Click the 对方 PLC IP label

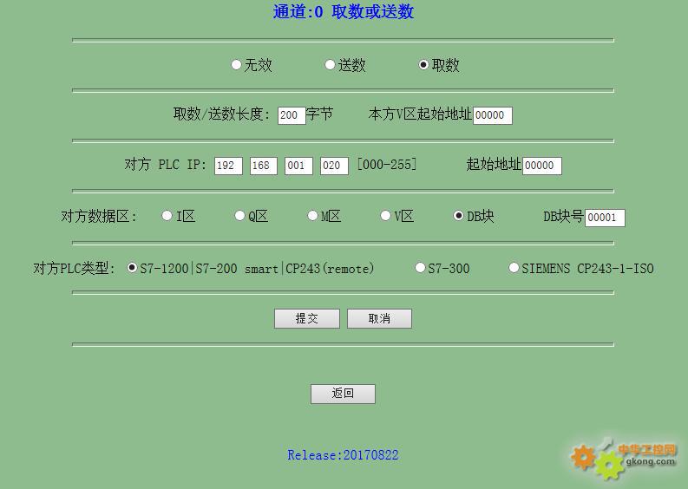pos(166,165)
